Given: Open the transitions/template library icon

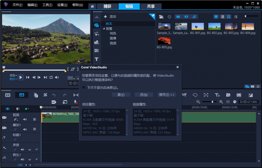Looking at the screenshot, I should 97,42.
